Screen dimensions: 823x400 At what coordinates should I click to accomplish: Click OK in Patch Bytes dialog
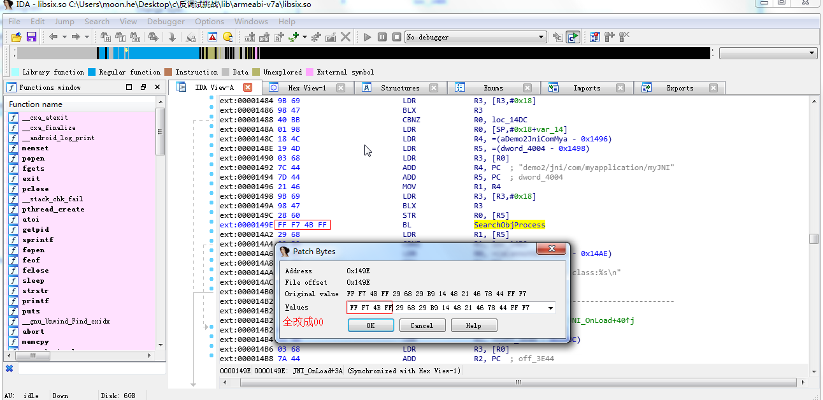371,325
